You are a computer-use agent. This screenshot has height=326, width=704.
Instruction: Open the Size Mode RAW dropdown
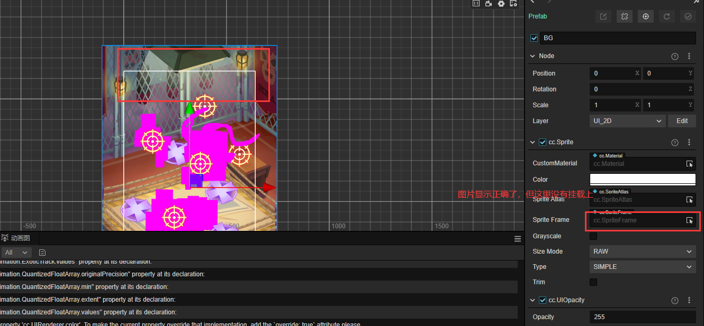[x=643, y=252]
